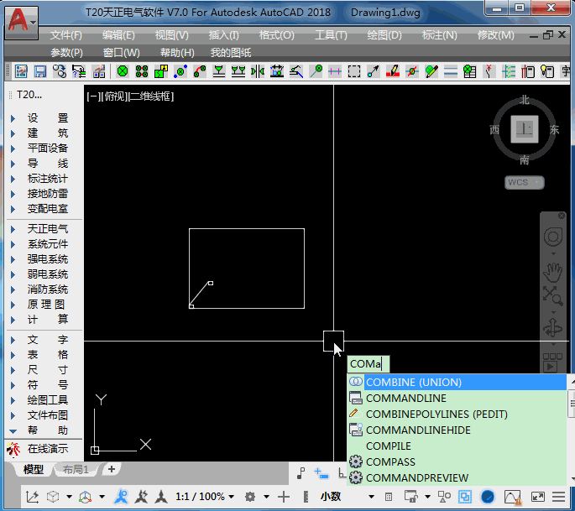Toggle quick properties status bar icon
Image resolution: width=575 pixels, height=511 pixels.
389,497
